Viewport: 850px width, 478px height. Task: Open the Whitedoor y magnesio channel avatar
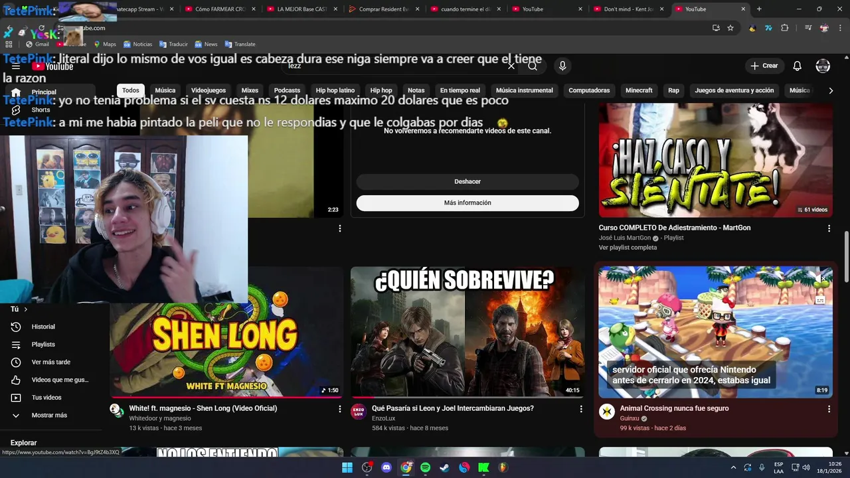click(x=117, y=410)
